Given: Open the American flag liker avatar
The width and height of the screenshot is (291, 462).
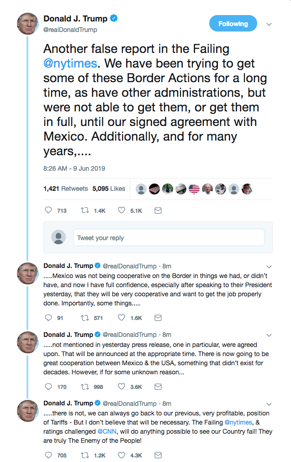Looking at the screenshot, I should click(x=194, y=189).
